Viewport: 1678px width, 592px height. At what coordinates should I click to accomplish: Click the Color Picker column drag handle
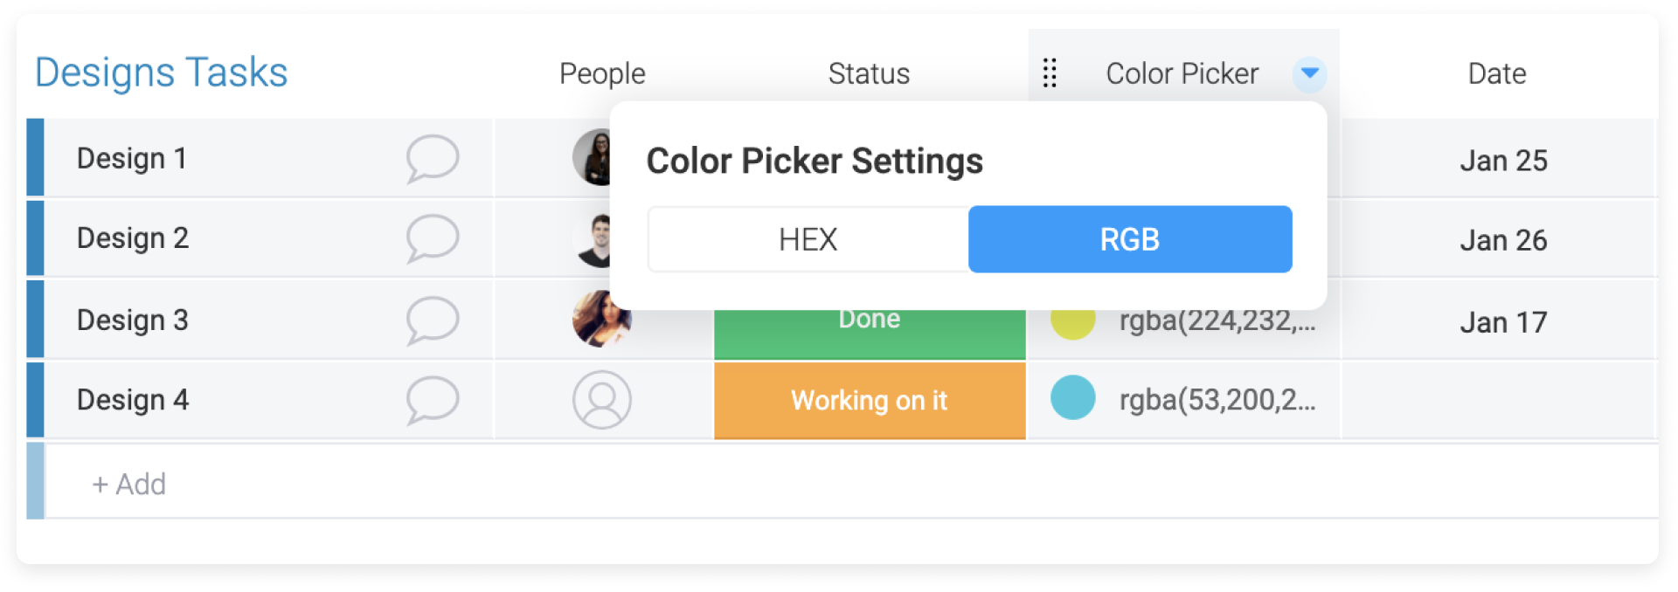(1050, 73)
